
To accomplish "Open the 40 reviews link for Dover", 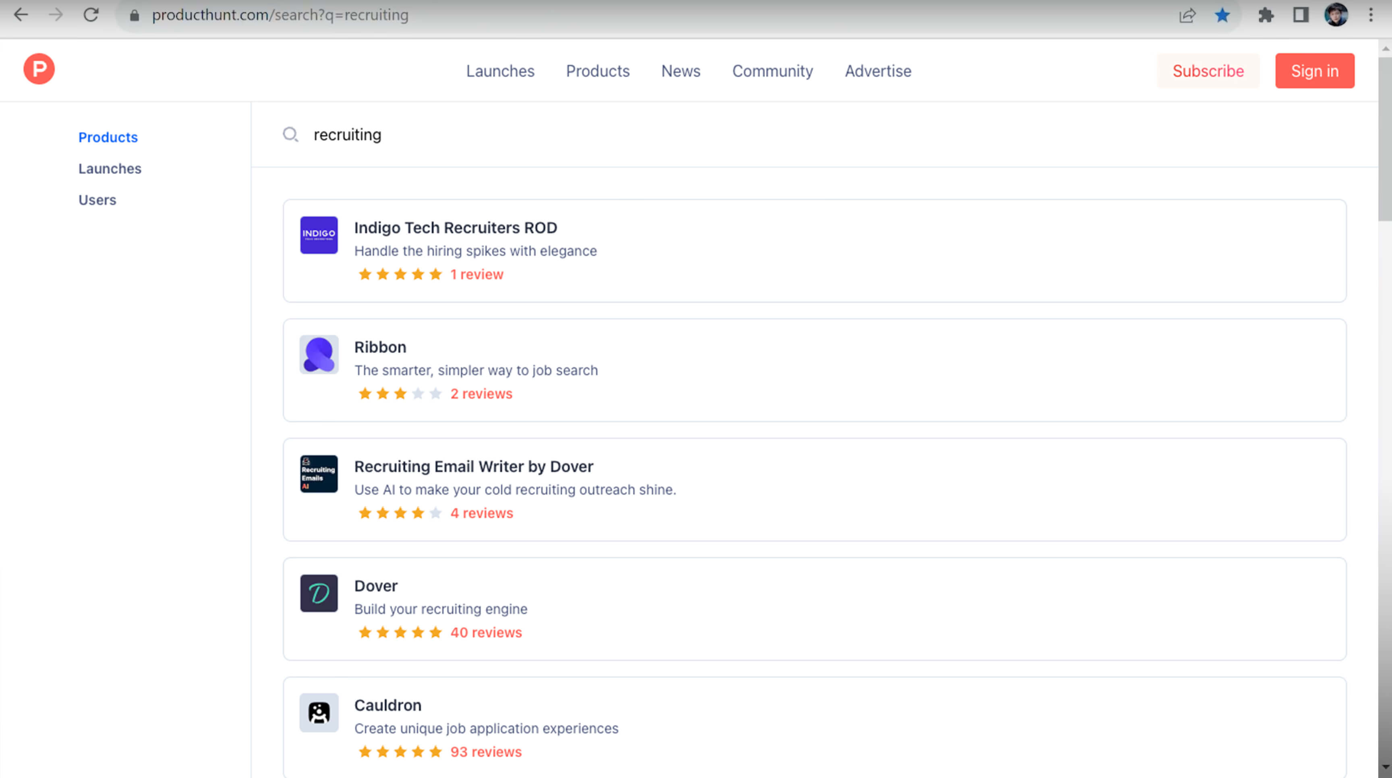I will [486, 632].
